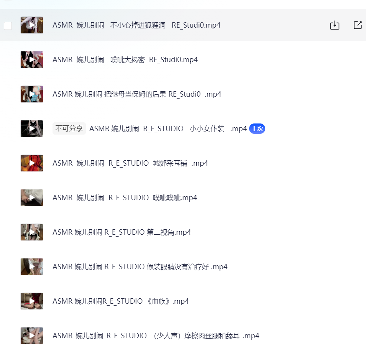This screenshot has width=366, height=357.
Task: Click the share icon on the first row
Action: point(358,25)
